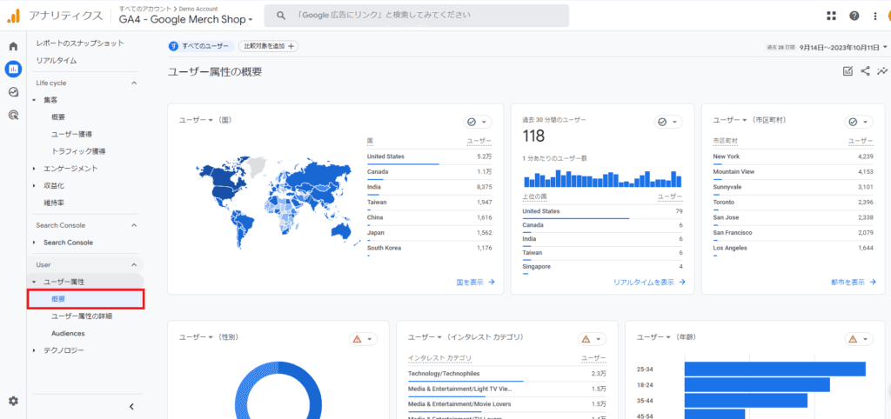Click the 国を表示 link
This screenshot has height=419, width=891.
tap(476, 282)
